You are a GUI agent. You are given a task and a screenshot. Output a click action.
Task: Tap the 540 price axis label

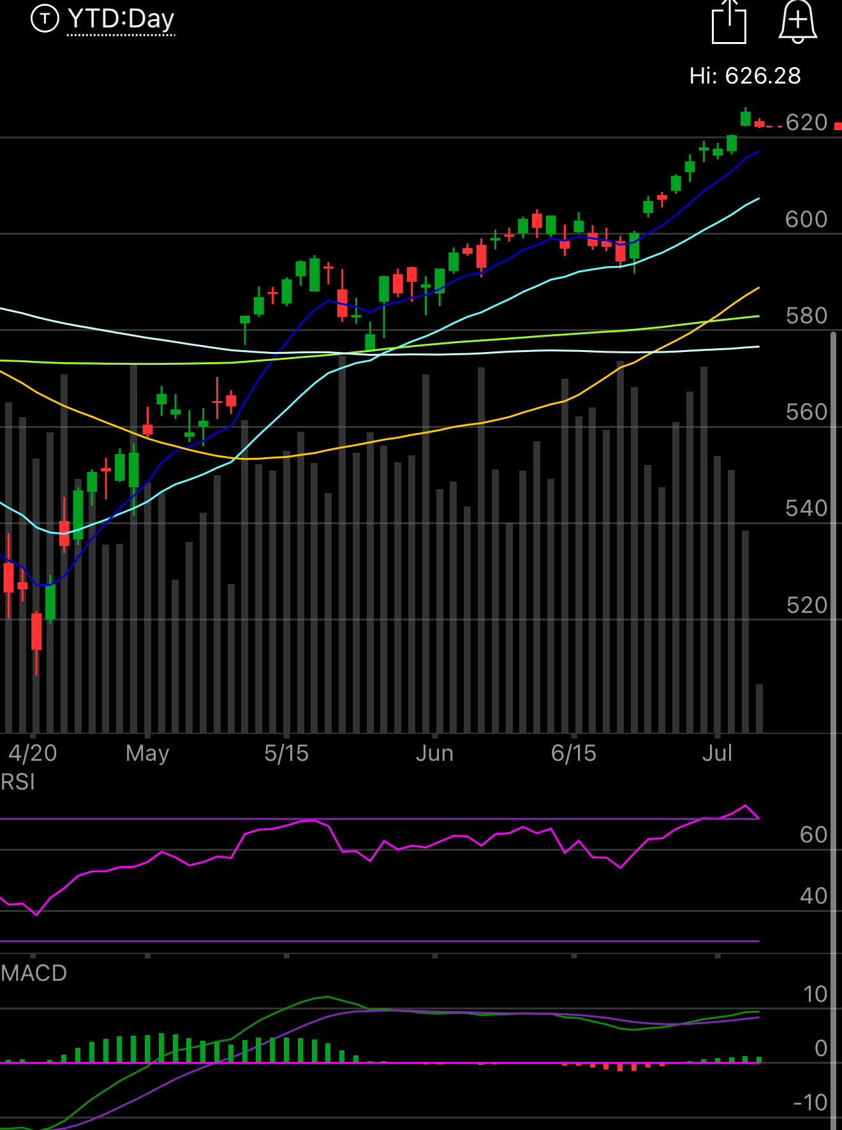[x=806, y=508]
